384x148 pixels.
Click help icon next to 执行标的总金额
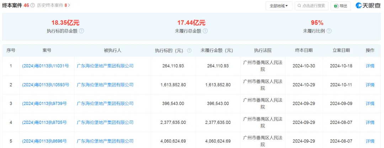pos(81,31)
